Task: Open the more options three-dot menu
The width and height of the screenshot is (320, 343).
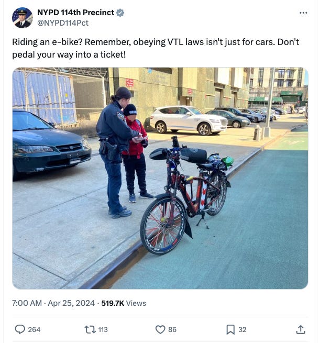Action: tap(303, 13)
